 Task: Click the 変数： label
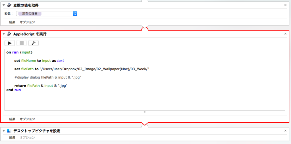pyautogui.click(x=9, y=14)
